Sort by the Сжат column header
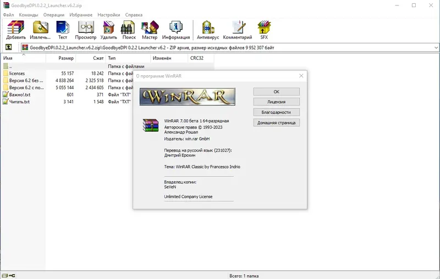Image resolution: width=440 pixels, height=279 pixels. 91,58
